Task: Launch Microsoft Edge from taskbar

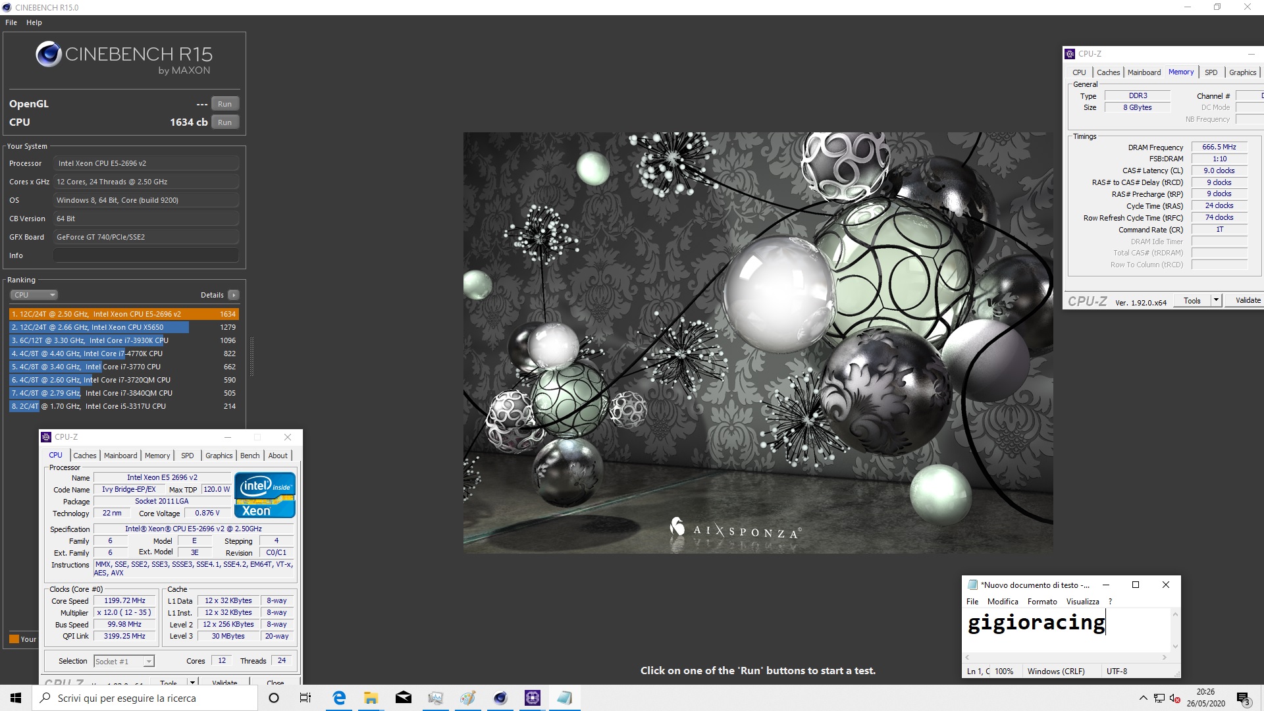Action: click(x=339, y=698)
